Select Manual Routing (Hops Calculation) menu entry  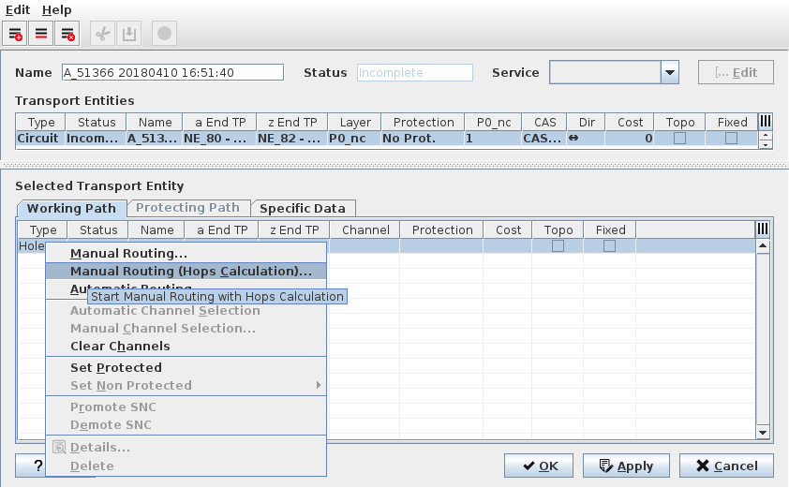191,271
